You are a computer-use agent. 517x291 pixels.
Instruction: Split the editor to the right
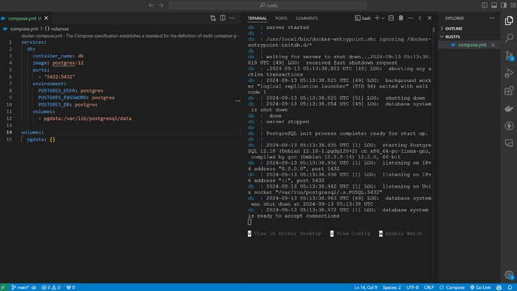(222, 18)
